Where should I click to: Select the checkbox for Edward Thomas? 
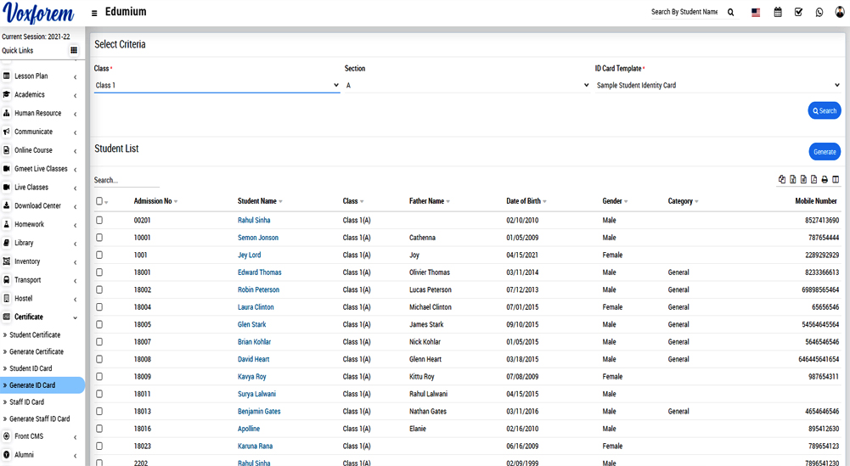tap(99, 272)
